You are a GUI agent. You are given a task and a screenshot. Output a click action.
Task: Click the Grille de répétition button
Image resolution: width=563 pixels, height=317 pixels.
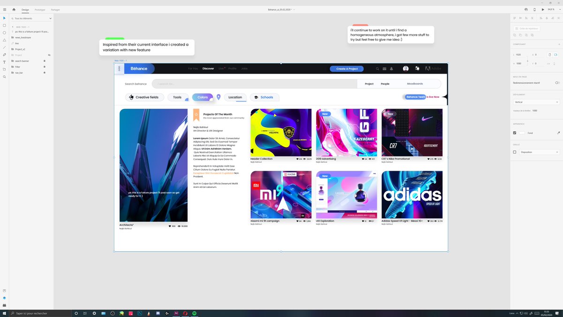coord(527,28)
